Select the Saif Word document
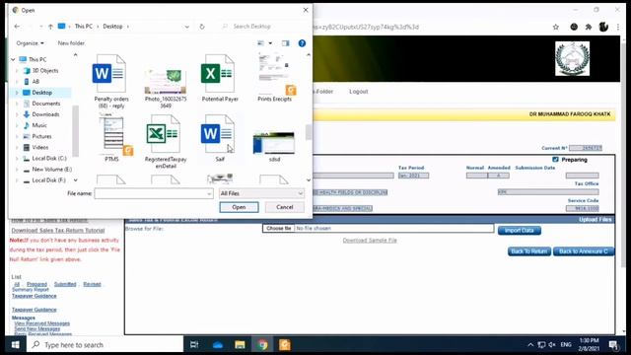The height and width of the screenshot is (355, 631). click(x=219, y=138)
